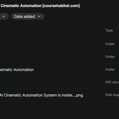This screenshot has width=119, height=119.
Task: Click the Type column header
Action: (x=109, y=30)
